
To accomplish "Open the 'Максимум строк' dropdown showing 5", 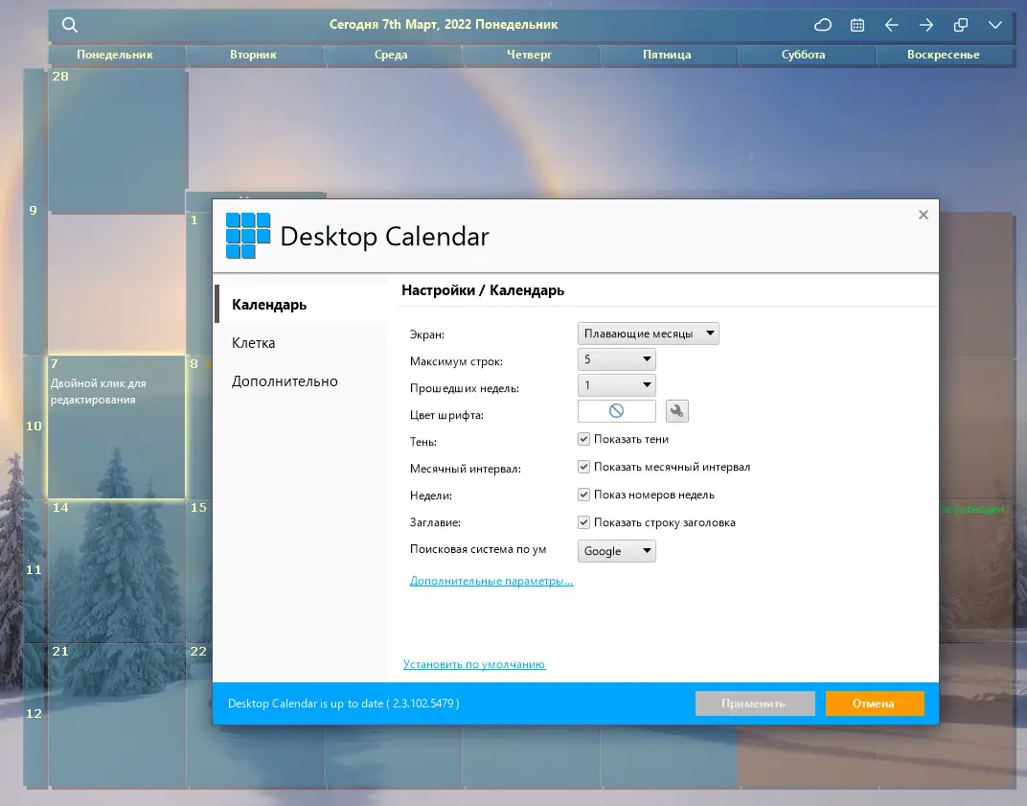I will coord(616,359).
